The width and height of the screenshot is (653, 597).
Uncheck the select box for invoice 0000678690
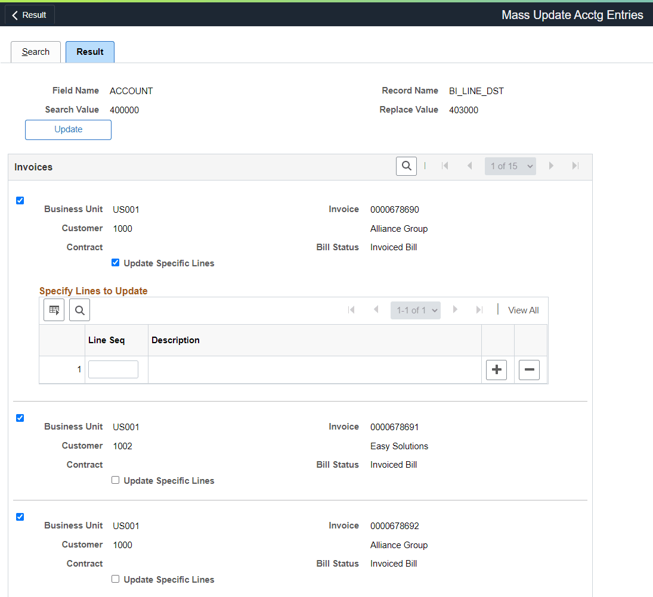[20, 201]
